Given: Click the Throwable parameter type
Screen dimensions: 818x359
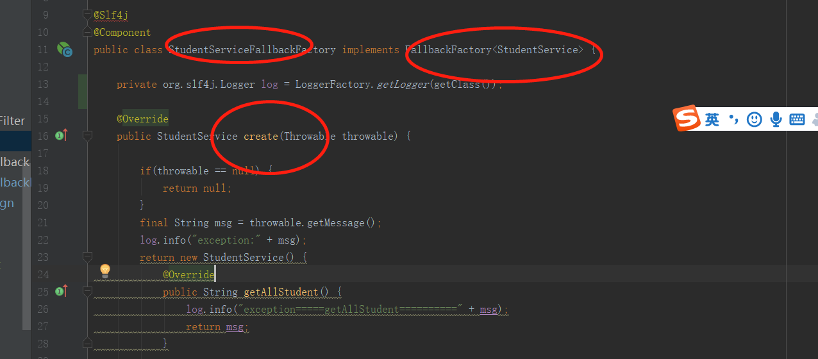Looking at the screenshot, I should 310,136.
